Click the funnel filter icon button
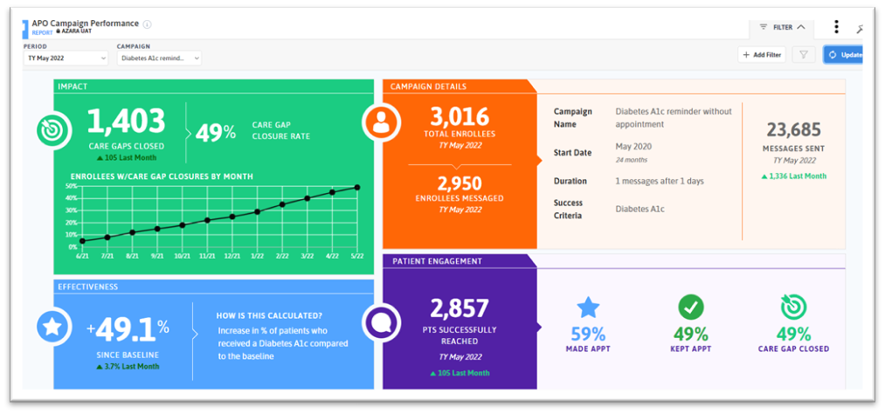Screen dimensions: 885x414 803,55
